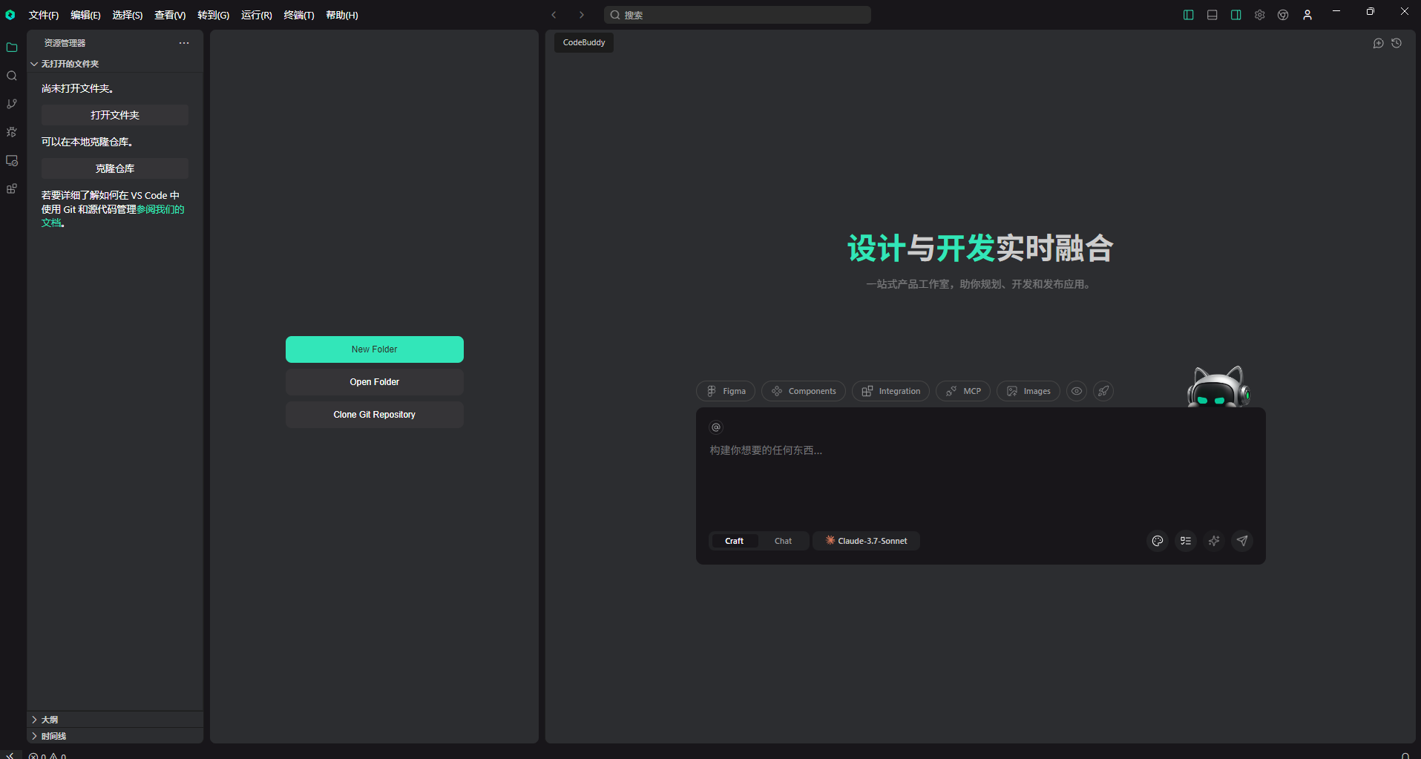
Task: Toggle the eye preview icon beside Images
Action: tap(1076, 391)
